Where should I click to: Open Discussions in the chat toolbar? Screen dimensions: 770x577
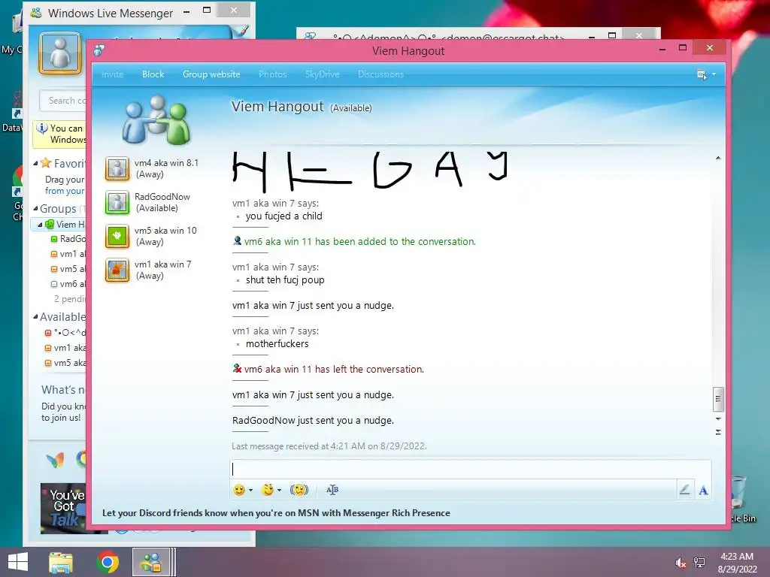380,74
